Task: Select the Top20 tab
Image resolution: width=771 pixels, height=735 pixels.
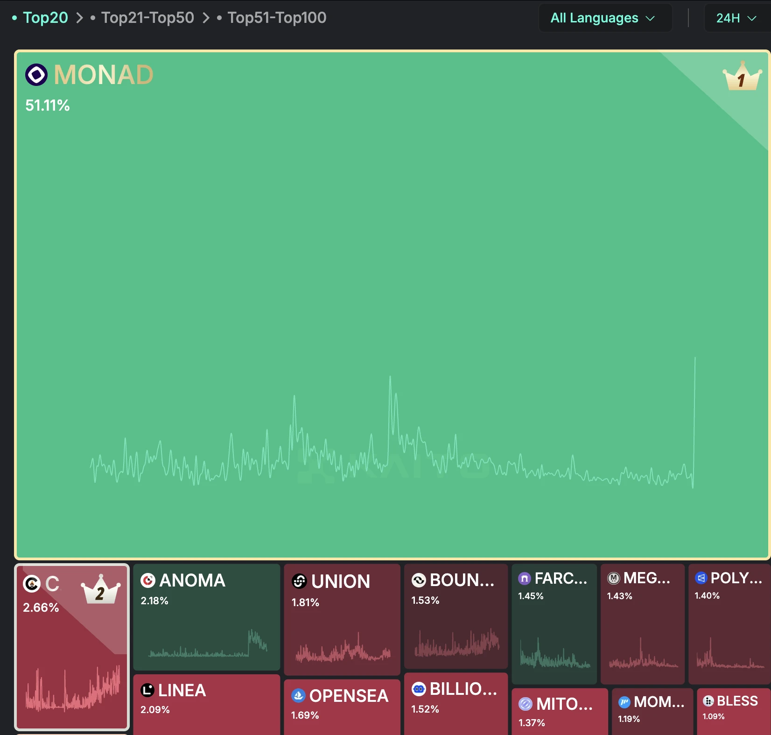Action: pos(45,17)
